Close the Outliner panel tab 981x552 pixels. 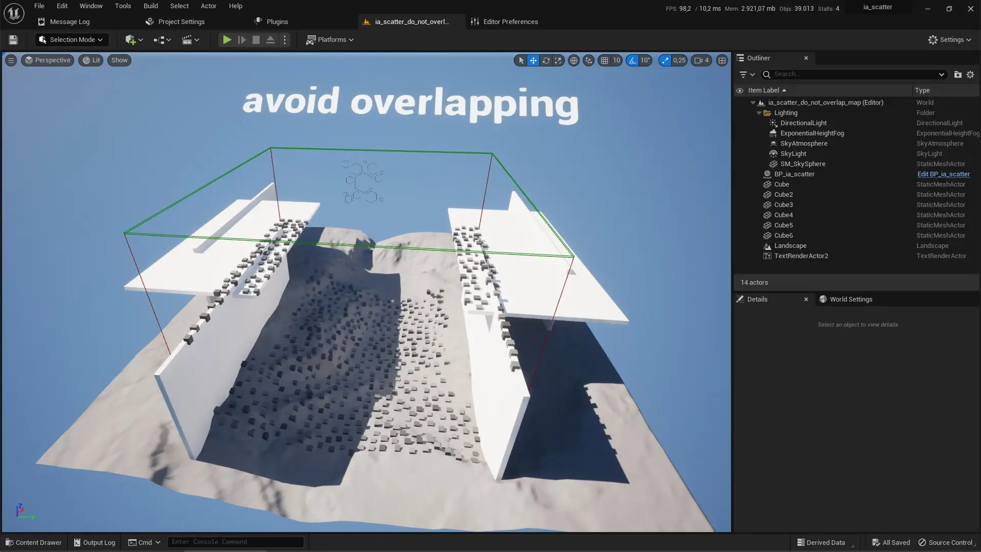806,58
